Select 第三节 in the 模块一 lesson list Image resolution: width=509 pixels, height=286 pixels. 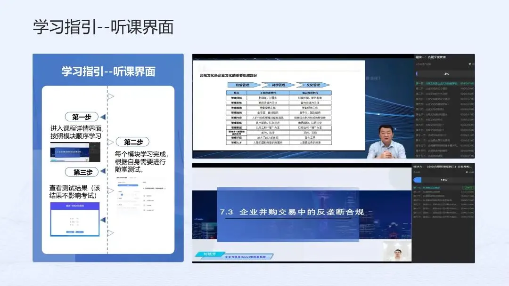pyautogui.click(x=445, y=94)
